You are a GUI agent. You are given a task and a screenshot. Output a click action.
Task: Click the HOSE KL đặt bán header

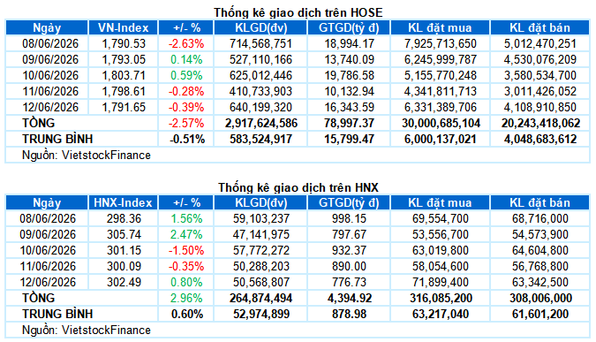point(539,27)
